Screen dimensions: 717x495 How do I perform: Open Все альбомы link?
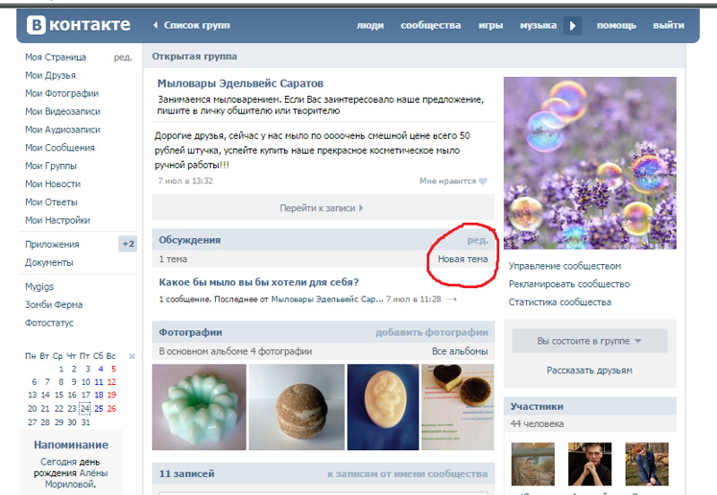click(x=460, y=352)
